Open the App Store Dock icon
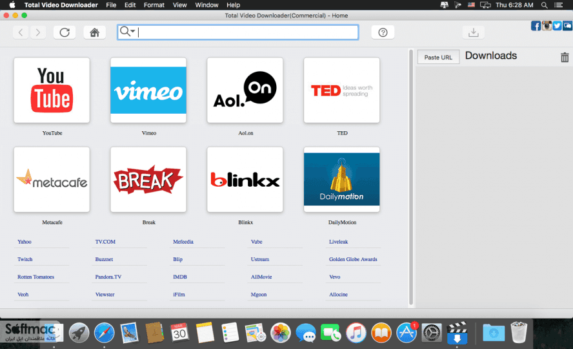573x349 pixels. coord(407,333)
